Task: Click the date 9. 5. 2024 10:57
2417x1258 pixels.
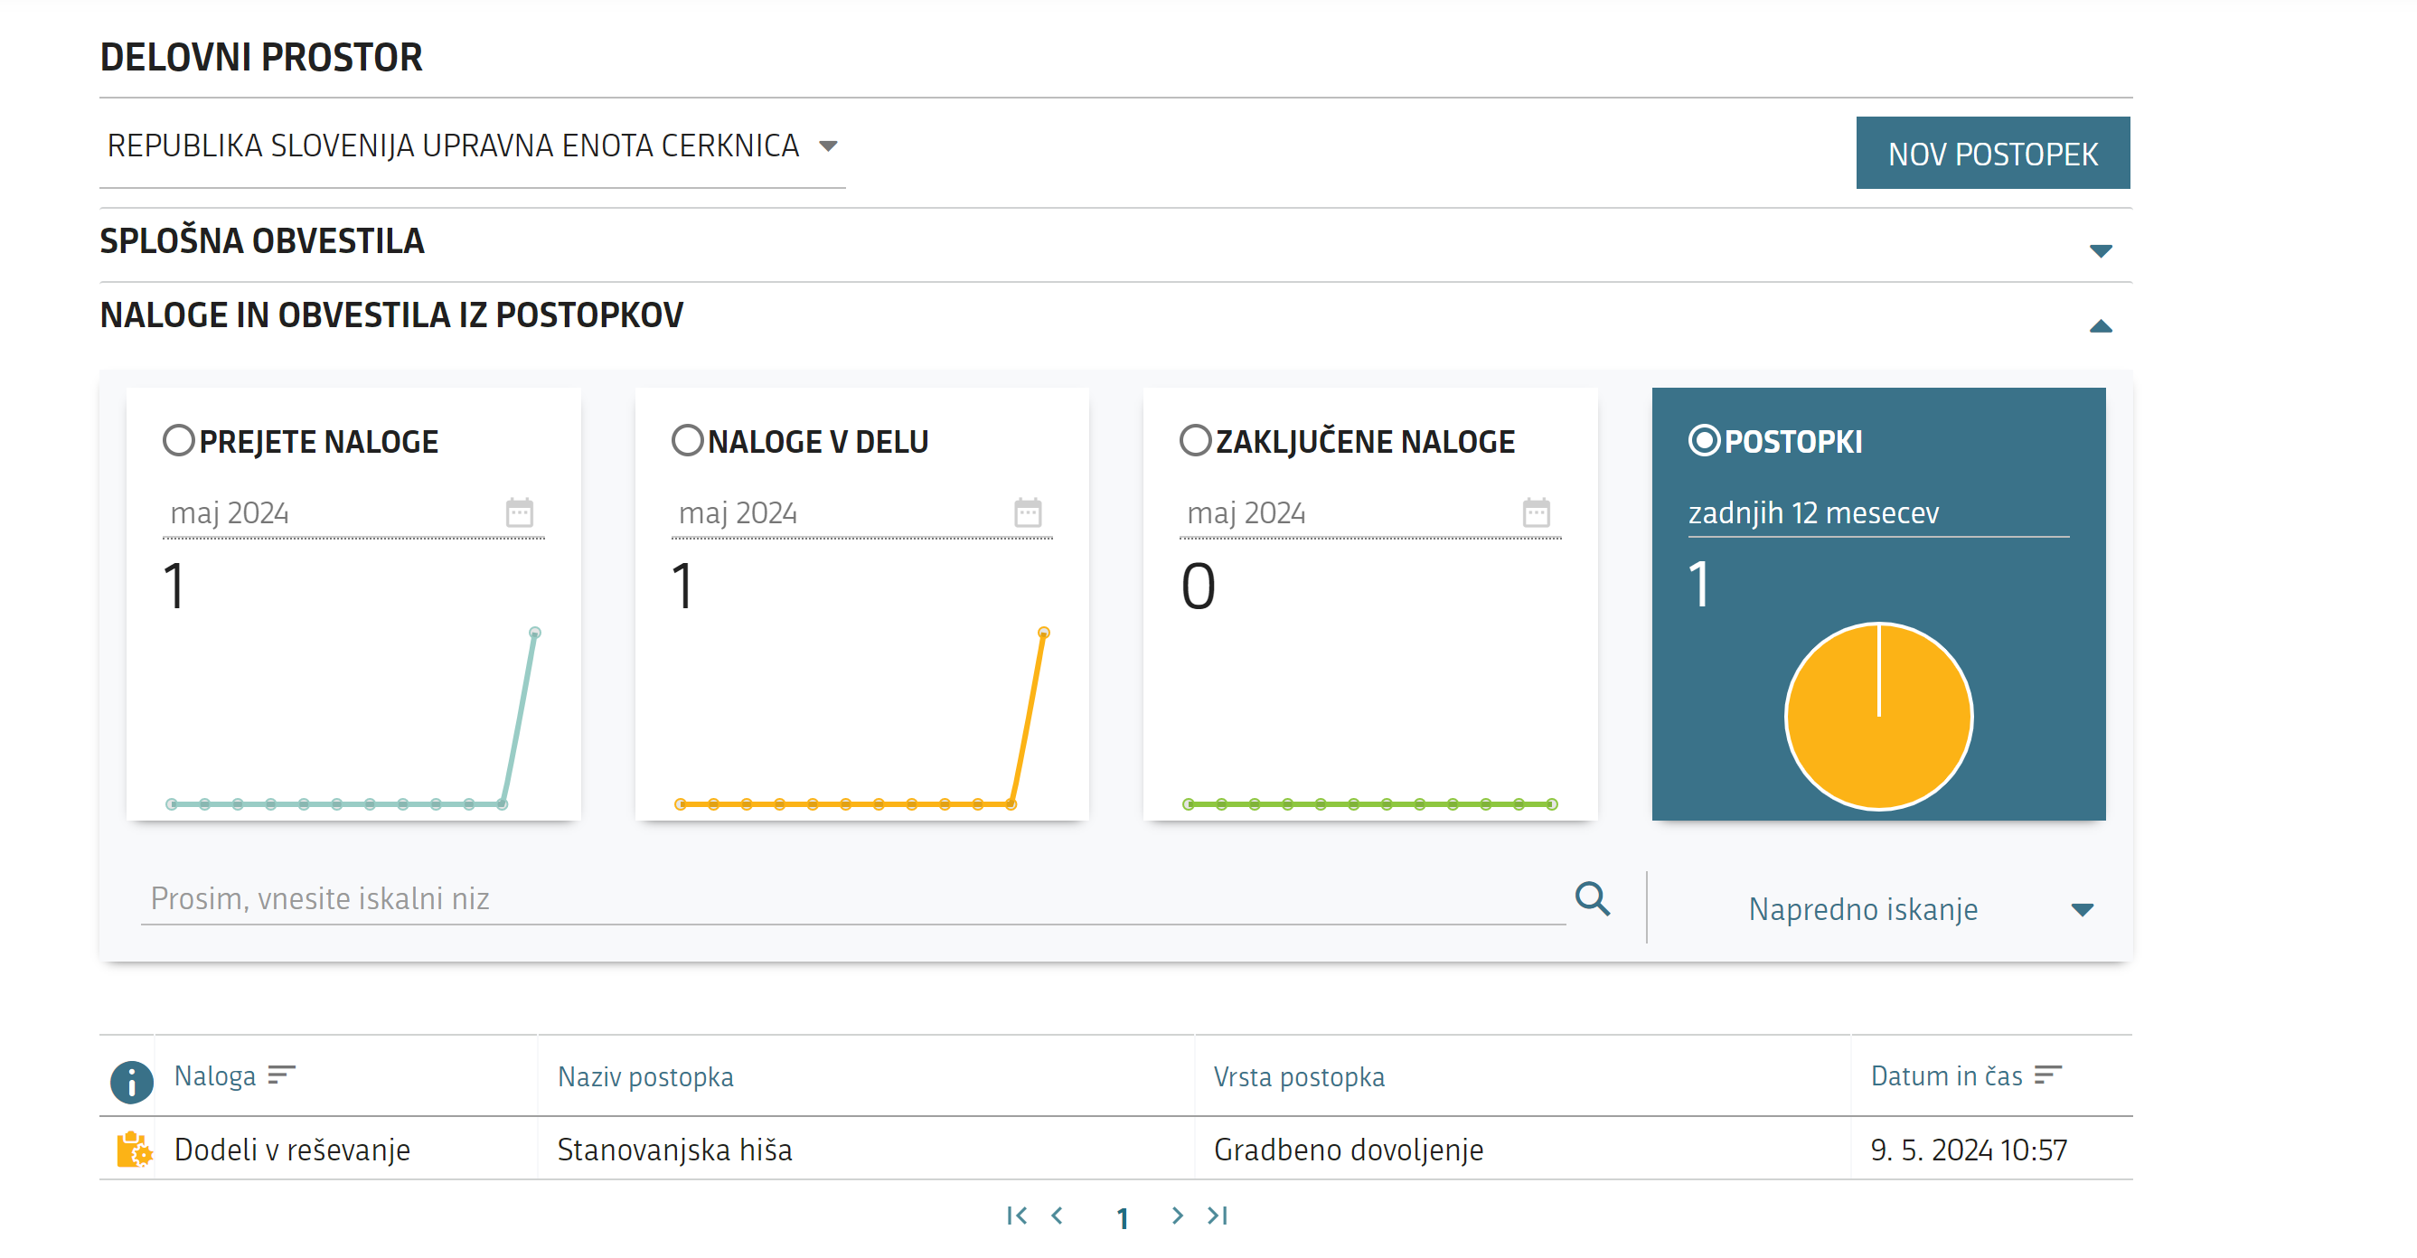Action: tap(1969, 1150)
